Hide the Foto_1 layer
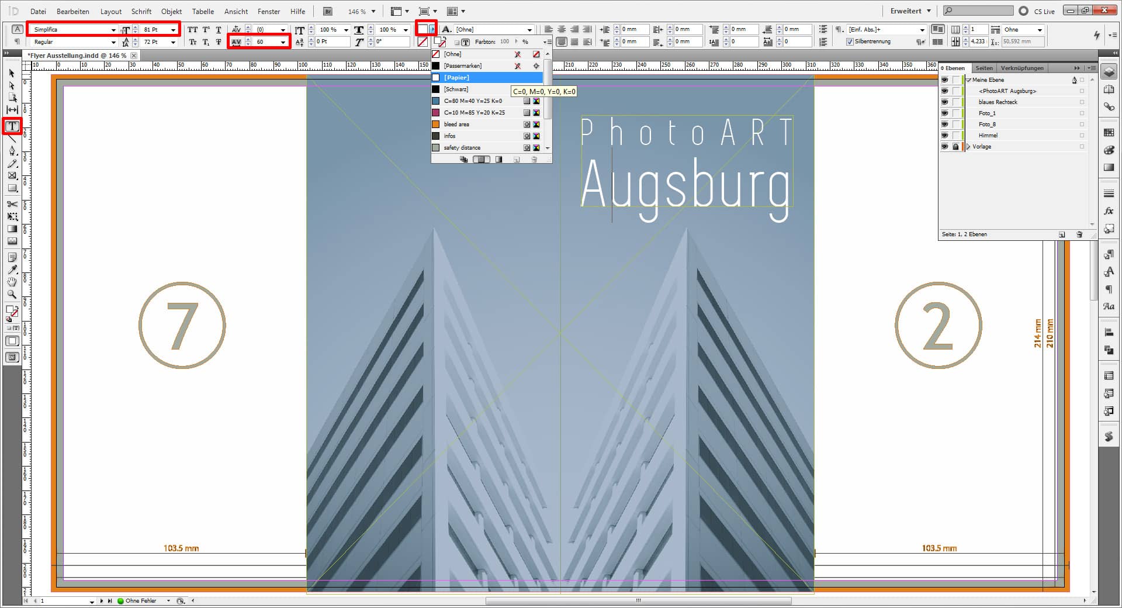Image resolution: width=1122 pixels, height=608 pixels. pyautogui.click(x=946, y=113)
